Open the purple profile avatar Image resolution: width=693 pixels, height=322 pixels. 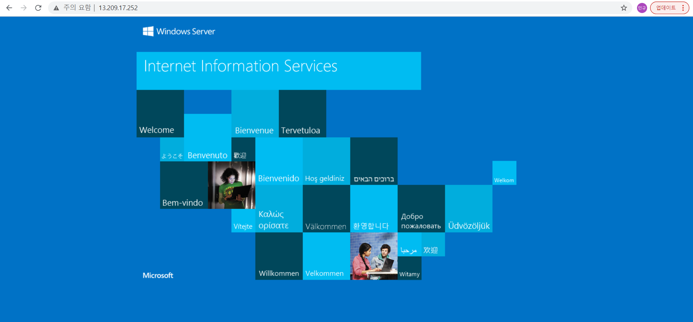[x=642, y=8]
